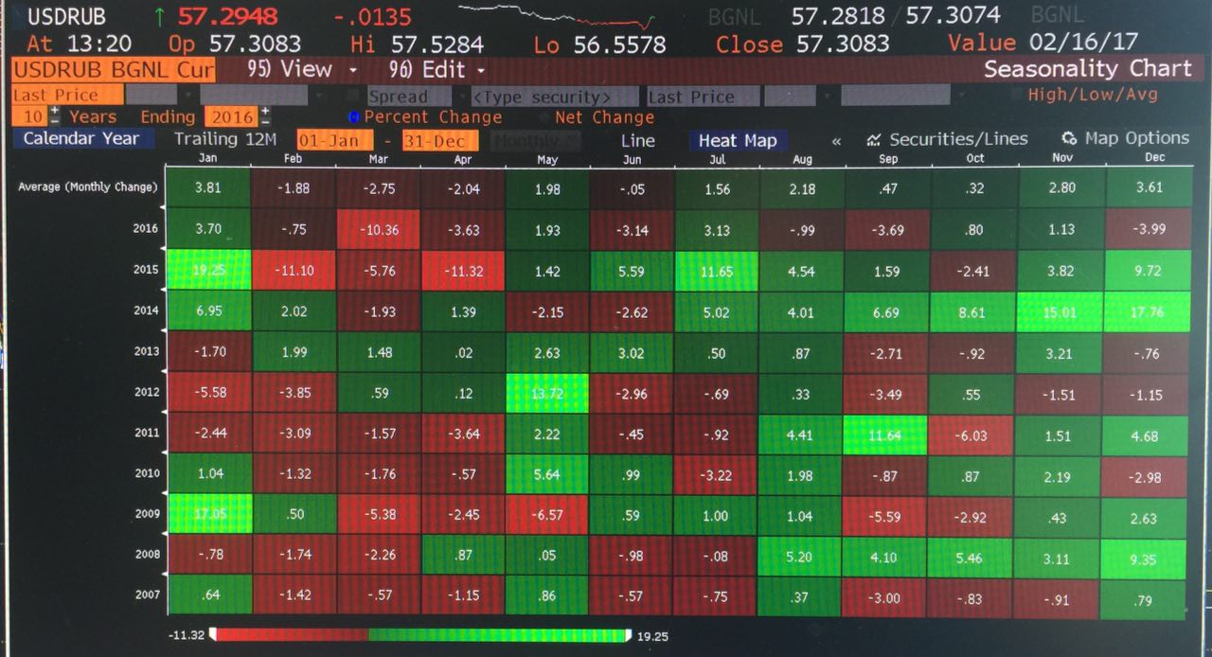Click the Value 02/16/17 date

pyautogui.click(x=1043, y=42)
